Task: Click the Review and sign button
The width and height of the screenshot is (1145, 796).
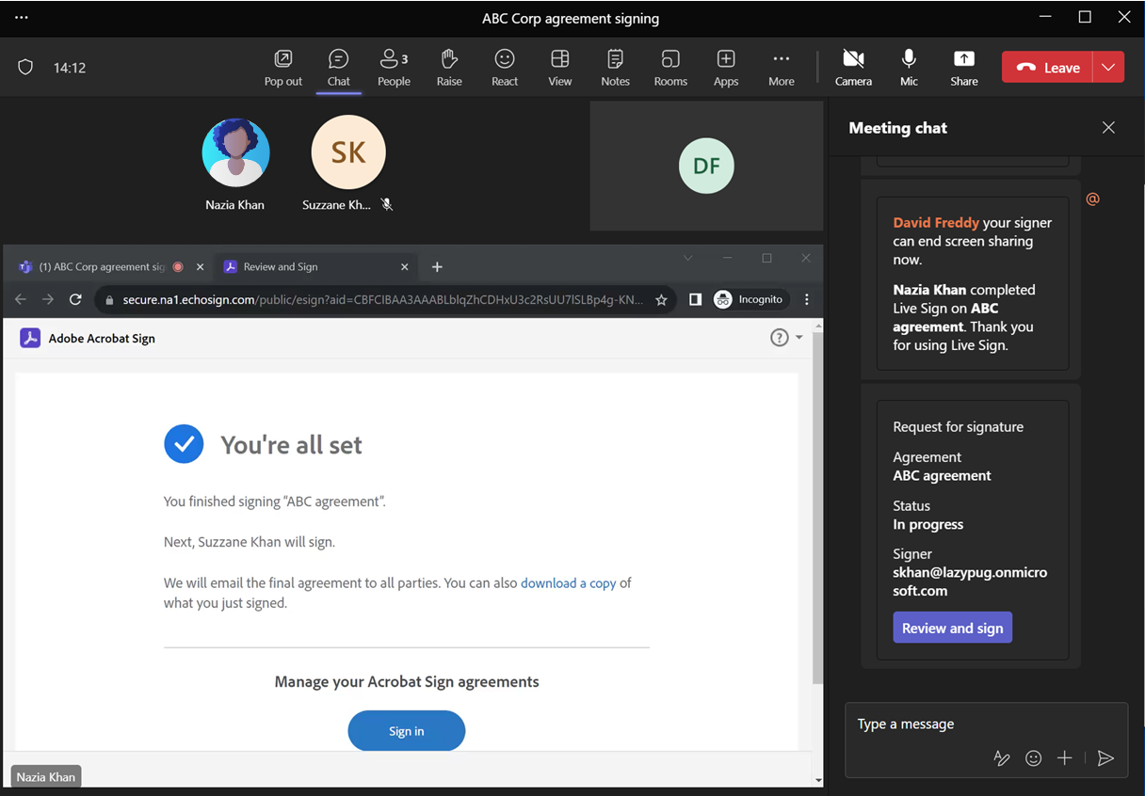Action: (x=952, y=627)
